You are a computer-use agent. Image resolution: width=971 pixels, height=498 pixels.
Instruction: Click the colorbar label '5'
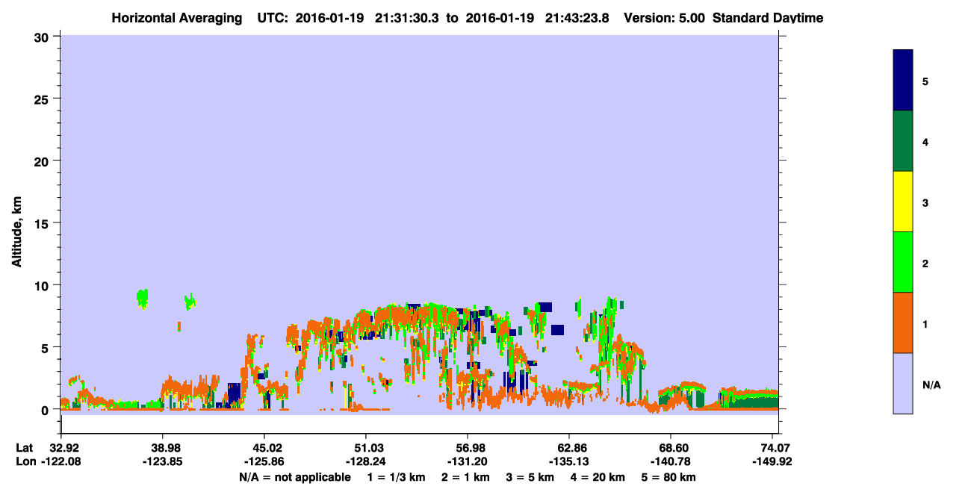(x=925, y=81)
